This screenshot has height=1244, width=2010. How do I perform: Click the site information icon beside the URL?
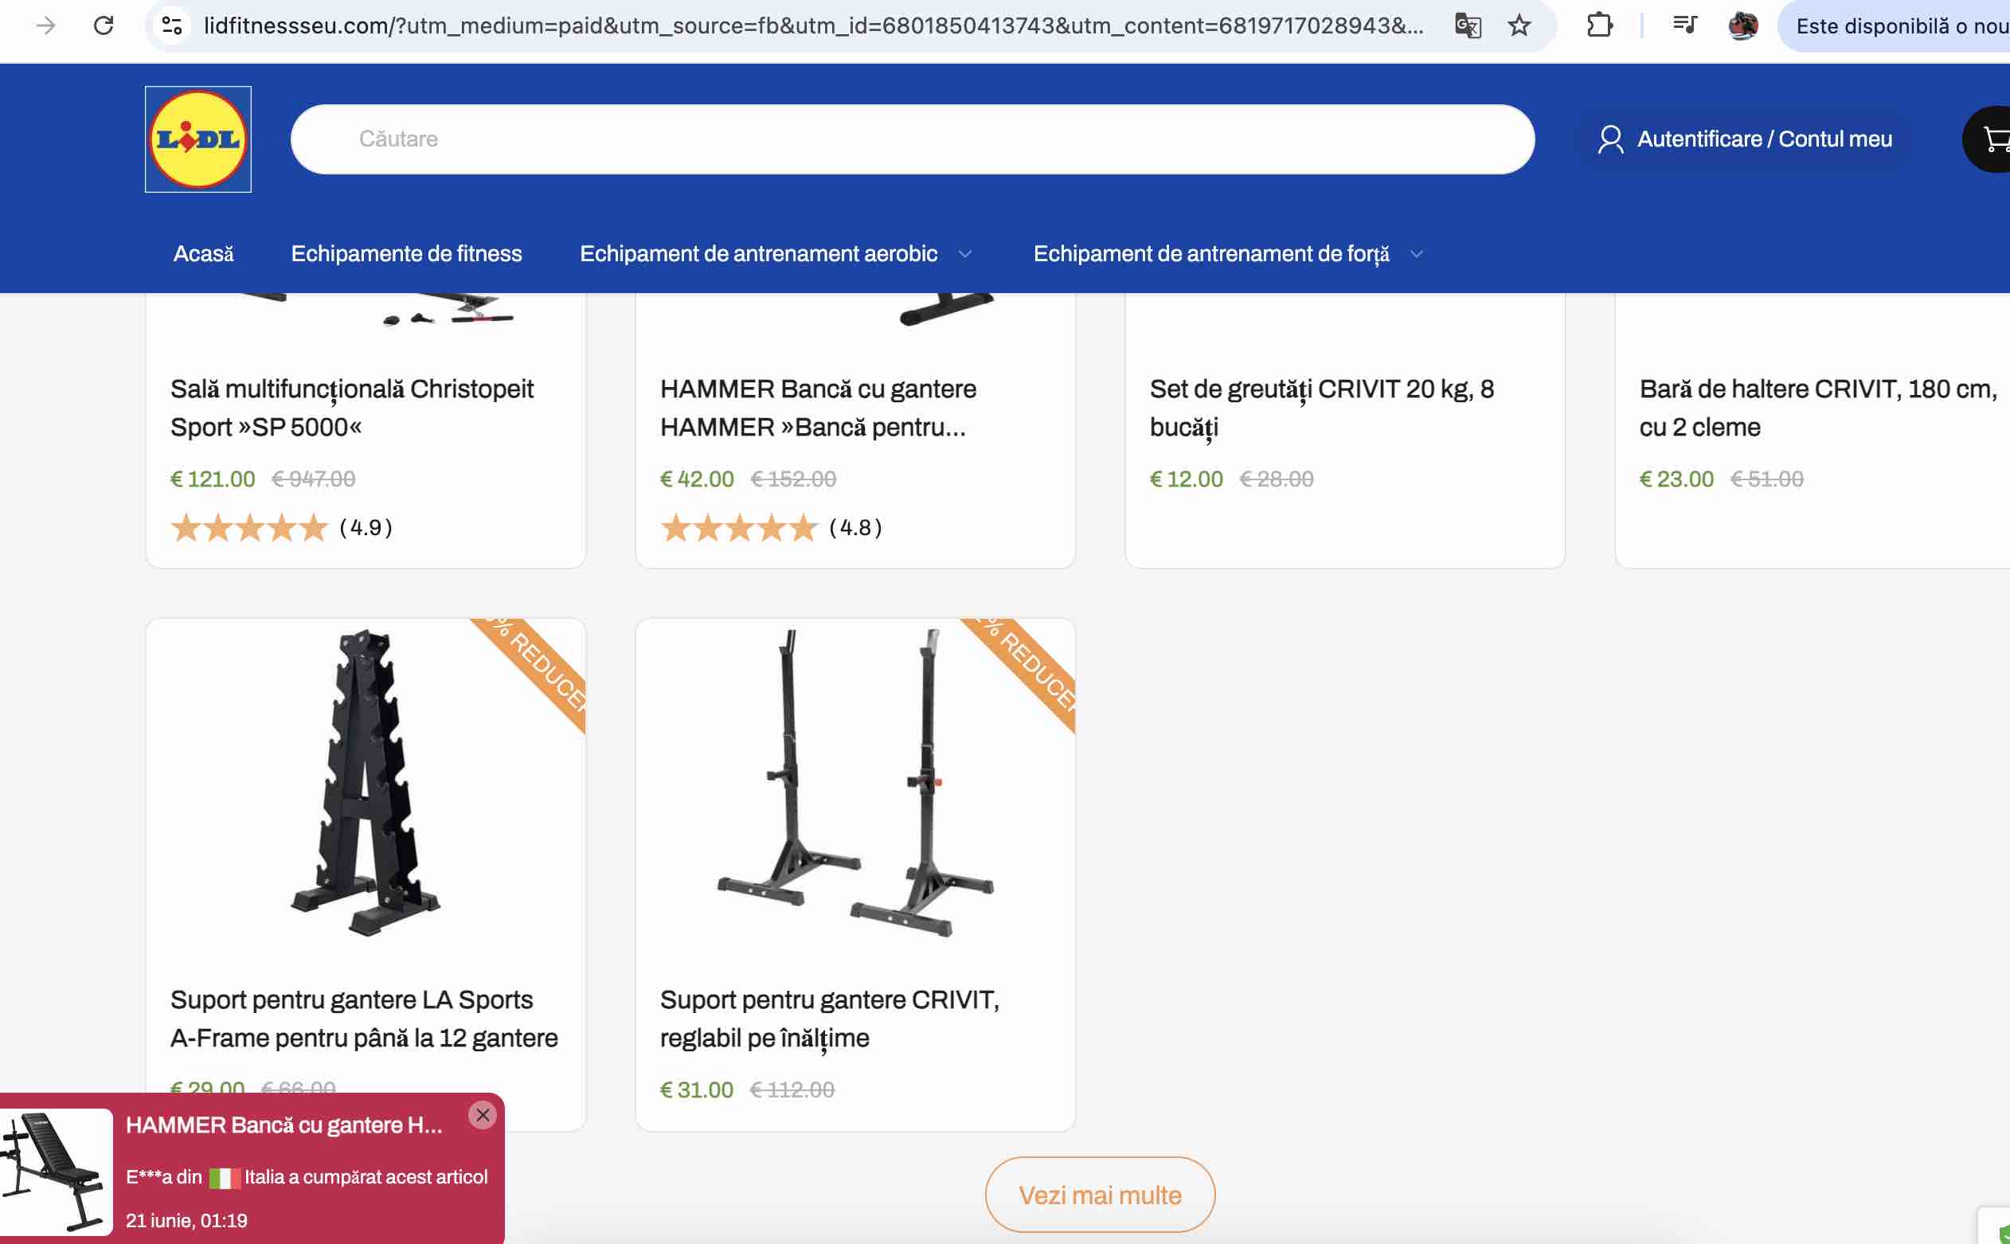[172, 25]
